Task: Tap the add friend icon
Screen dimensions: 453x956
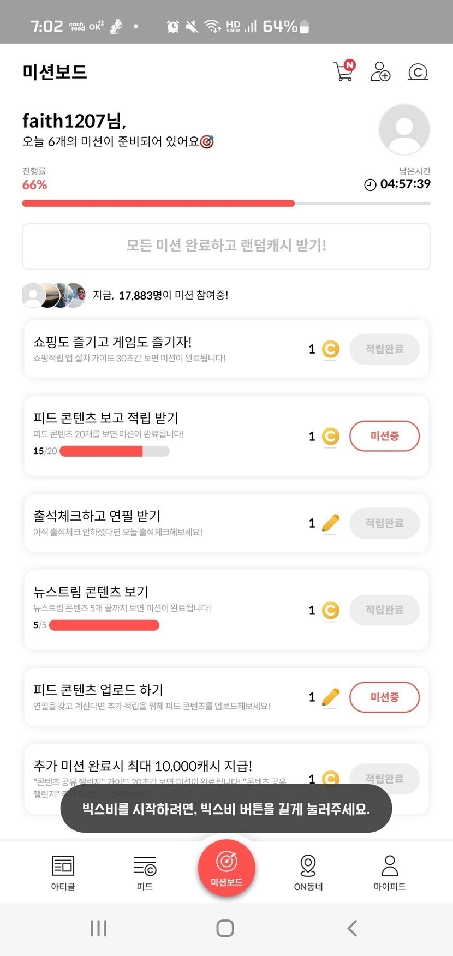Action: 380,71
